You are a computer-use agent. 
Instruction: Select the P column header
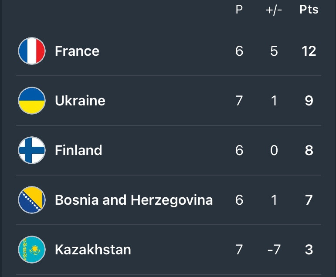click(x=239, y=10)
